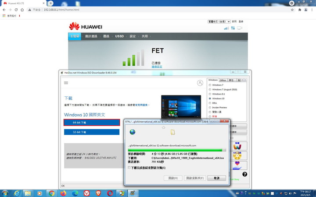
Task: Click the 開啟資料夾 button
Action: pyautogui.click(x=195, y=178)
